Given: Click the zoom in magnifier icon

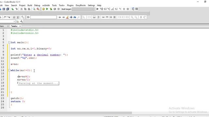Looking at the screenshot, I should point(132,17).
